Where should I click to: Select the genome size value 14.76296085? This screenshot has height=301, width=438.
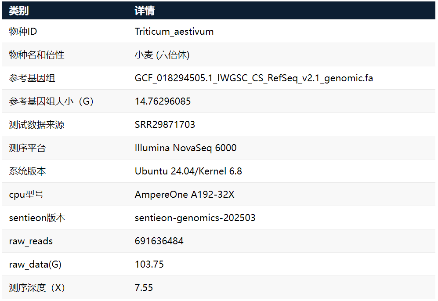[x=163, y=102]
